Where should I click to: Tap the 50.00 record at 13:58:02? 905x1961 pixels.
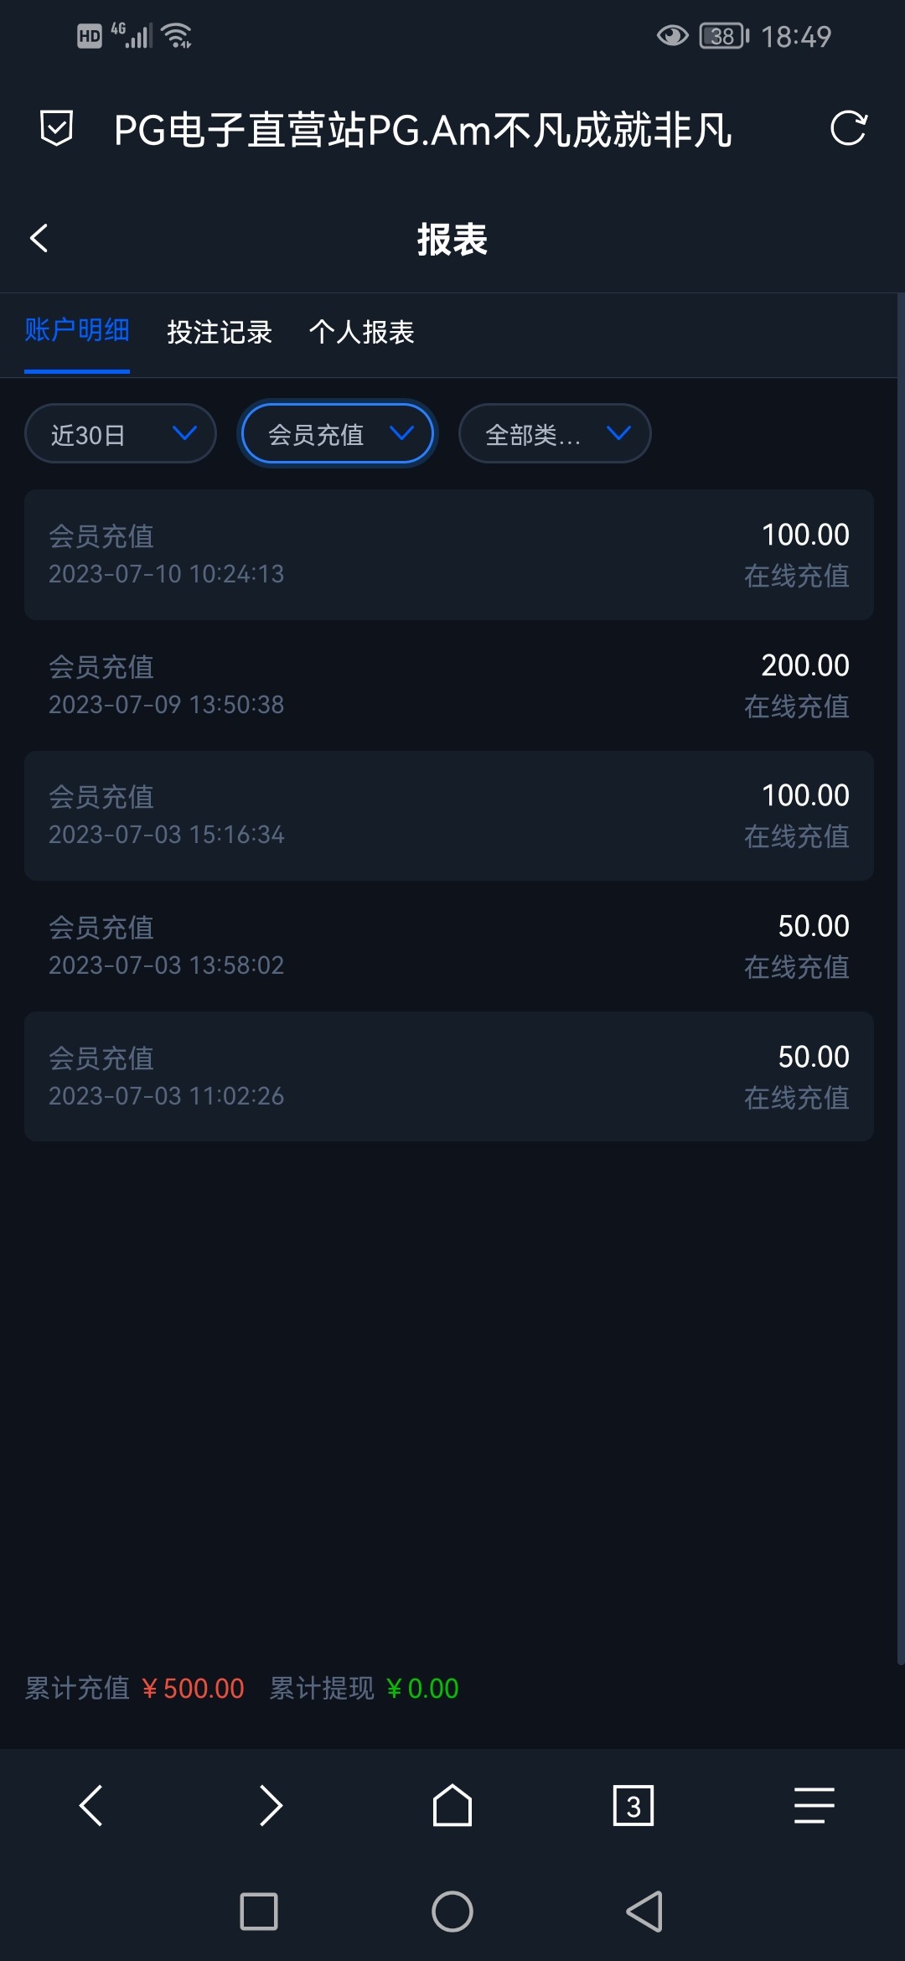coord(449,946)
